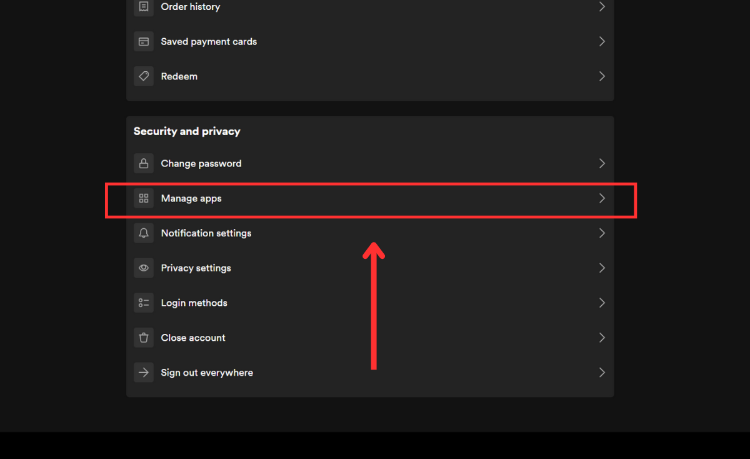Select the Notification settings entry
The width and height of the screenshot is (750, 459).
206,233
